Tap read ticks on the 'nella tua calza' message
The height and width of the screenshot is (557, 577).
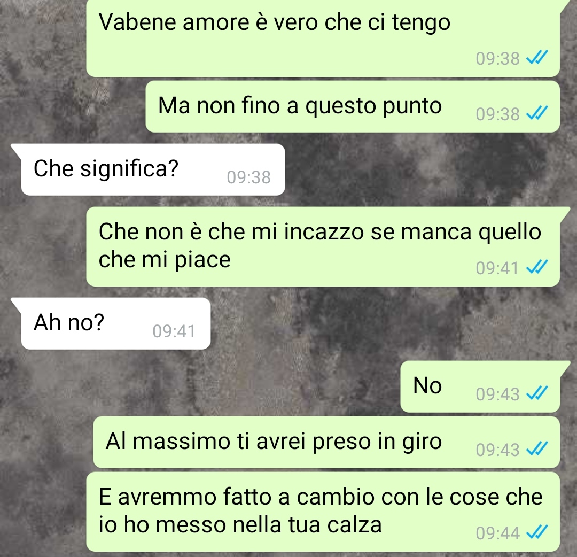(537, 532)
